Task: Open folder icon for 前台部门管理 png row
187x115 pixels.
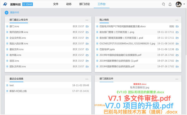Action: [177, 32]
